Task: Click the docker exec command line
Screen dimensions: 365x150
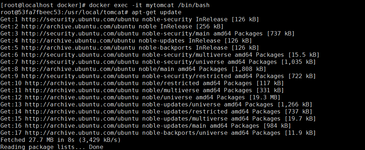Action: tap(105, 5)
